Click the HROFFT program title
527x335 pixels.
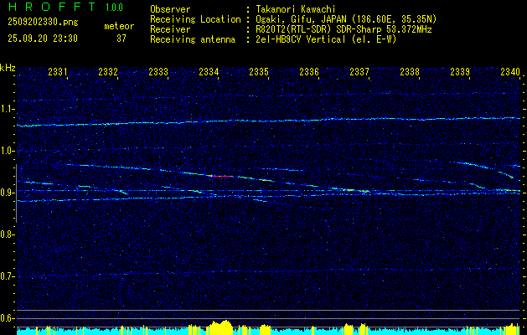pos(53,7)
